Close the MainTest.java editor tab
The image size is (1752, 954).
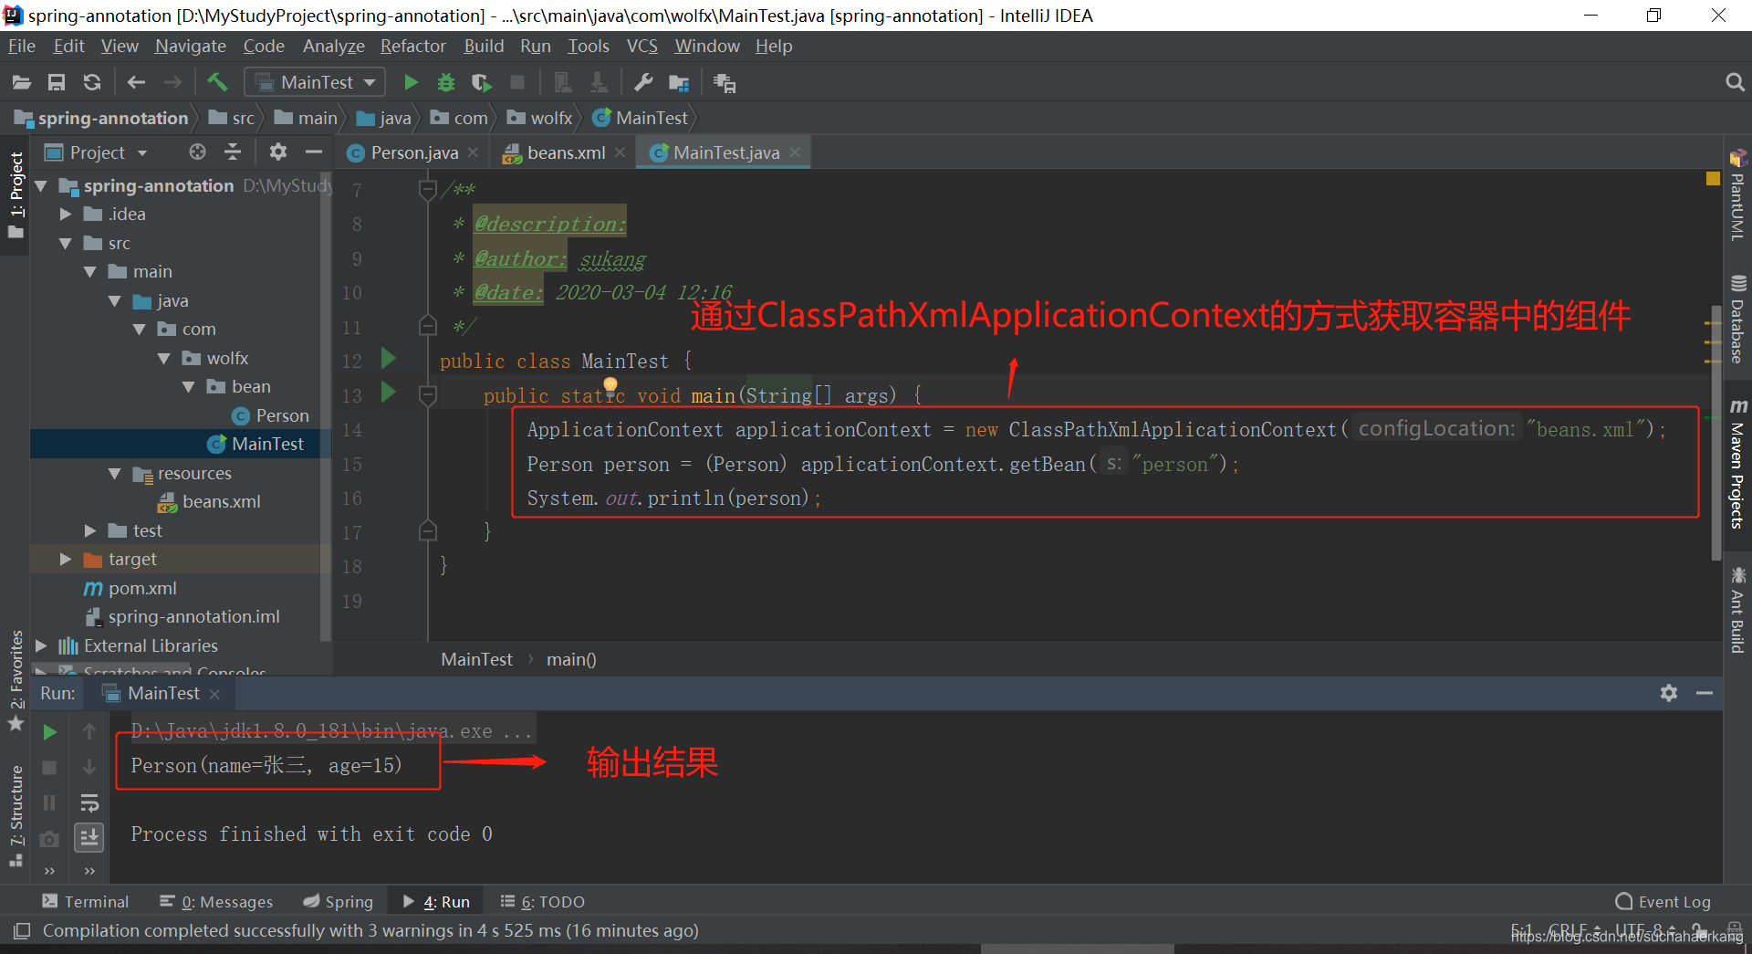(795, 152)
